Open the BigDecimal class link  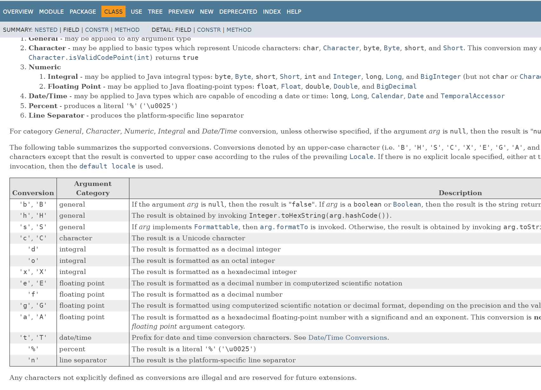tap(396, 86)
